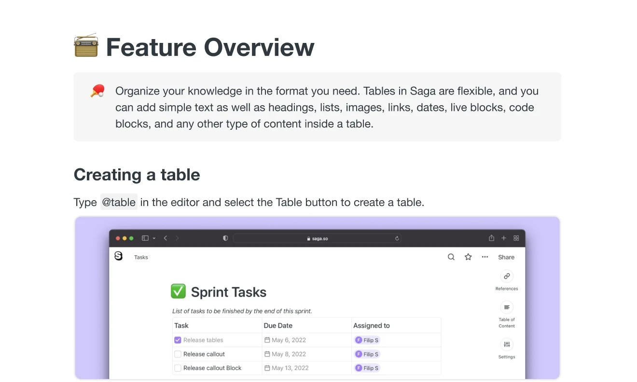Screen dimensions: 637x382
Task: Click the Sprint Tasks page title
Action: click(229, 292)
